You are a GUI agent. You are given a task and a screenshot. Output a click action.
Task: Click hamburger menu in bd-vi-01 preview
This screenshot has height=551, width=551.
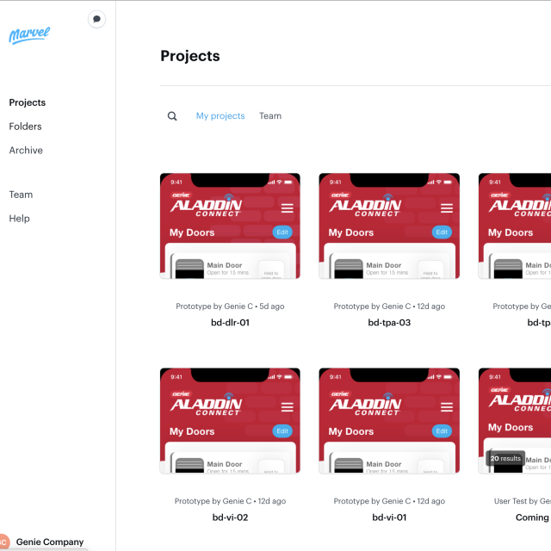click(x=446, y=407)
